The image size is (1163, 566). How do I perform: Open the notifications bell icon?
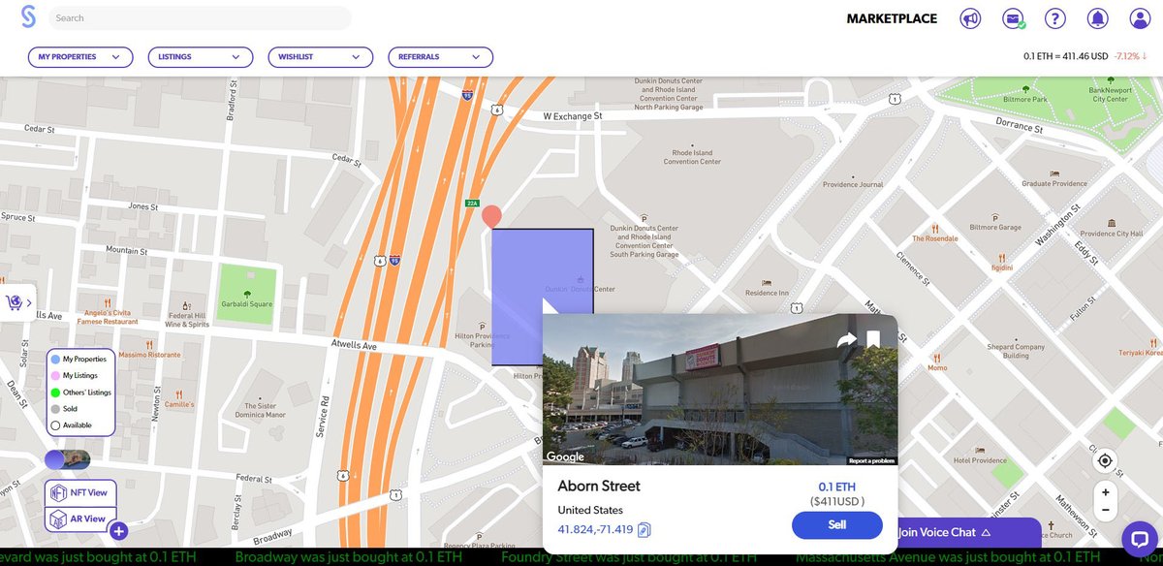coord(1097,18)
